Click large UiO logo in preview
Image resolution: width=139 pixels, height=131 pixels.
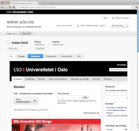pos(41,70)
